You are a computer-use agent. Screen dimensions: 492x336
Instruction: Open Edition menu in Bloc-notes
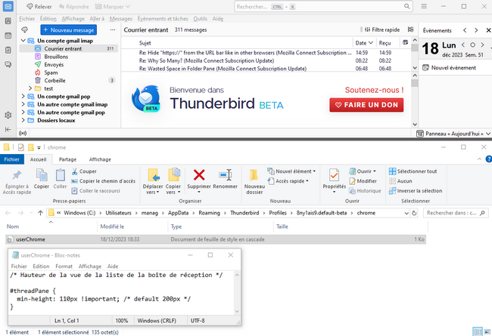(41, 267)
